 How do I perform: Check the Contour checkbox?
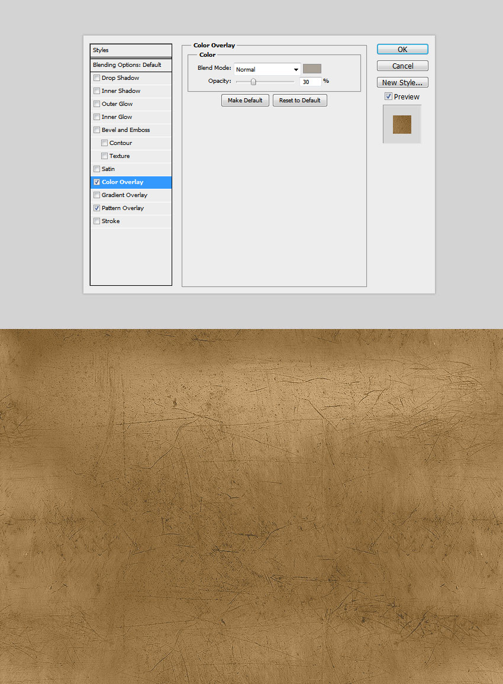pos(104,143)
